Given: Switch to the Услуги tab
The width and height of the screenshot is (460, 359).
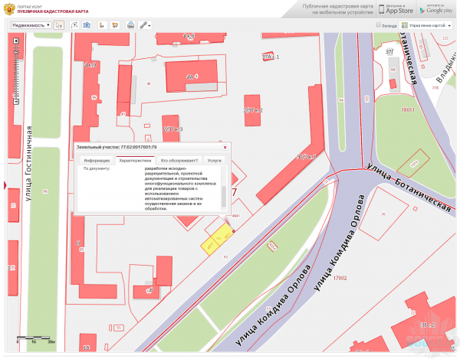Looking at the screenshot, I should coord(215,161).
